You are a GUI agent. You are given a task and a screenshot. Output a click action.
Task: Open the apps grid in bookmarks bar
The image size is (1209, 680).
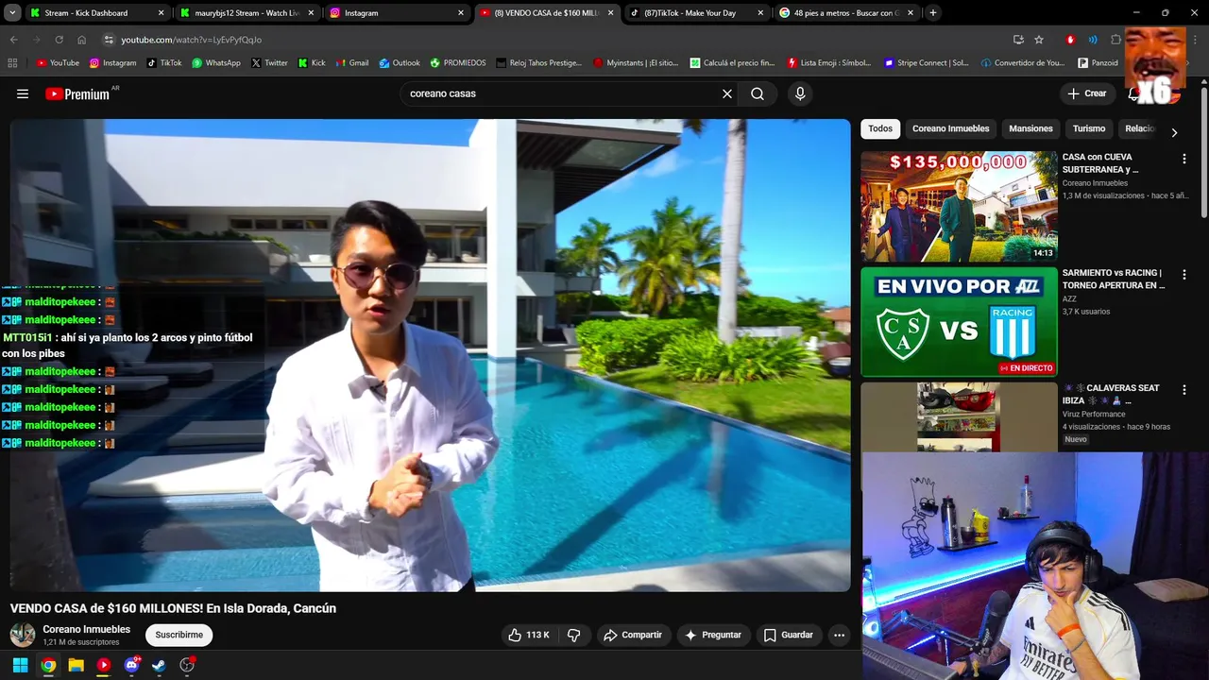click(12, 62)
